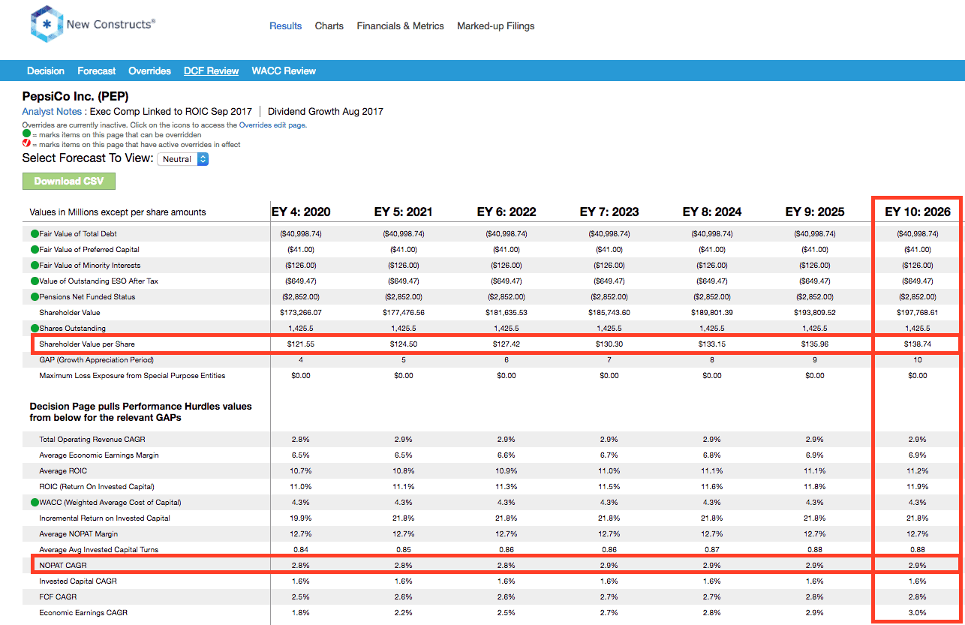Click the Average NOPAT Margin label
Image resolution: width=965 pixels, height=625 pixels.
point(79,534)
